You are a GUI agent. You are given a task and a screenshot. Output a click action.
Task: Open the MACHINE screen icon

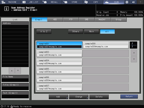pyautogui.click(x=3, y=2)
